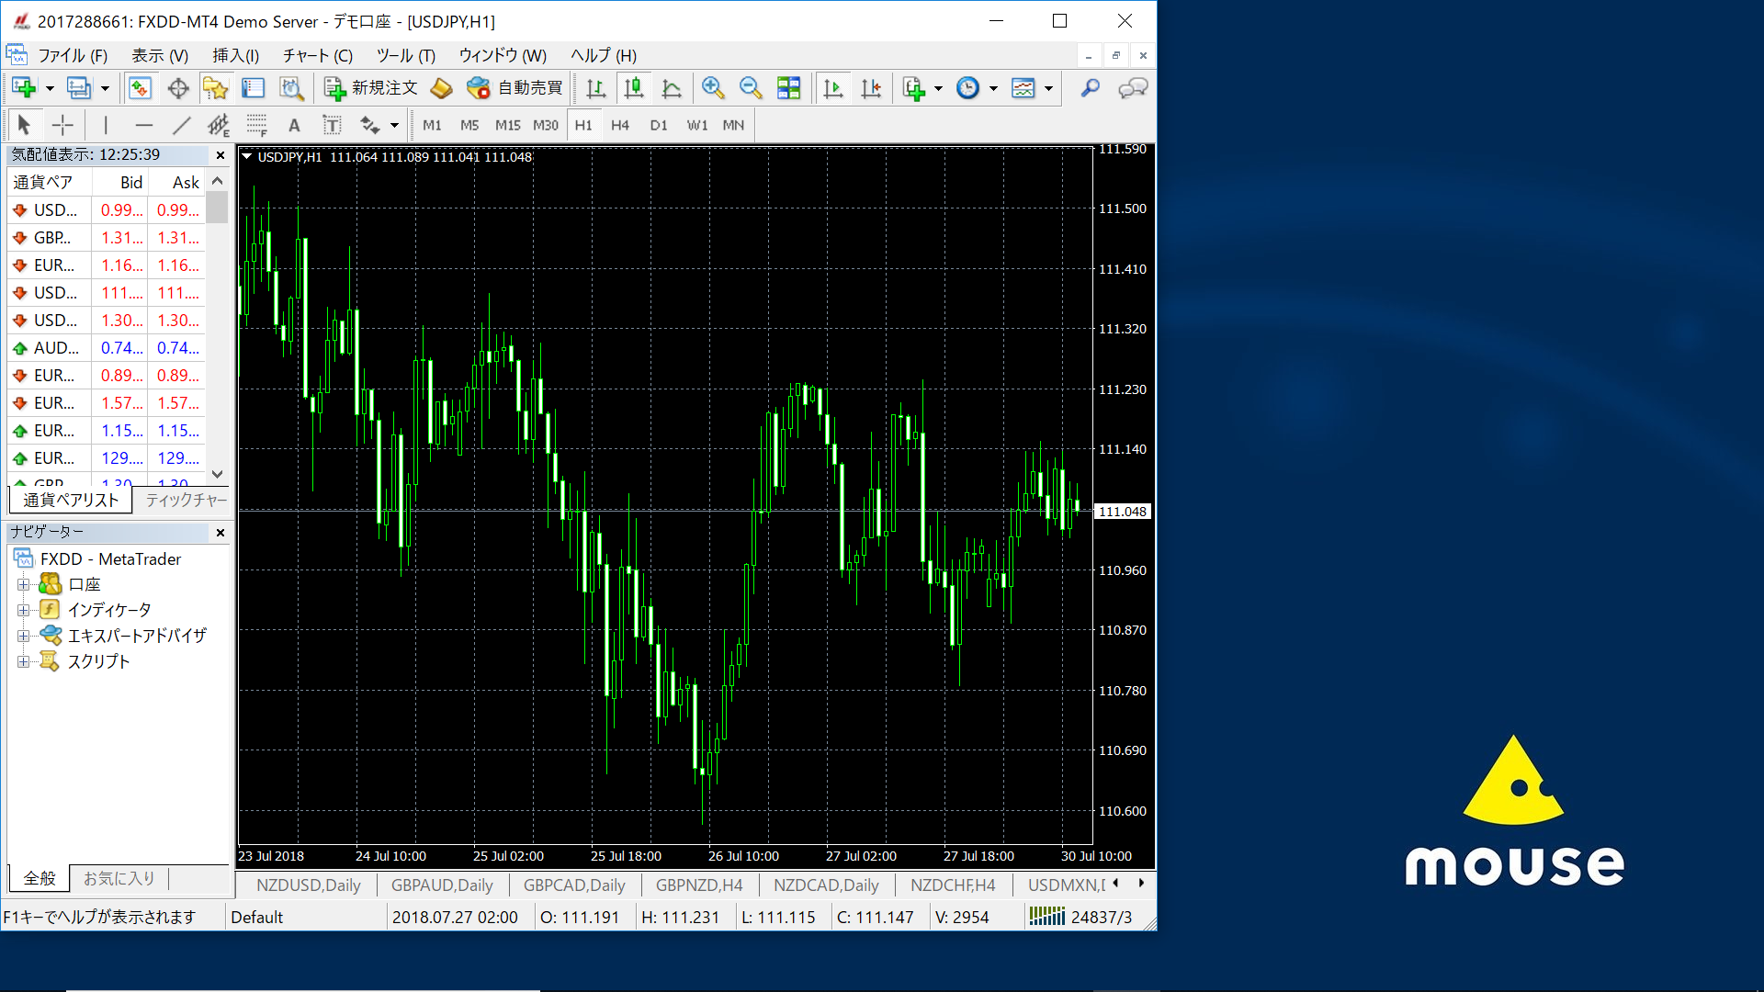Expand the エキスパートアドバイザ tree node
The height and width of the screenshot is (992, 1764).
(24, 636)
